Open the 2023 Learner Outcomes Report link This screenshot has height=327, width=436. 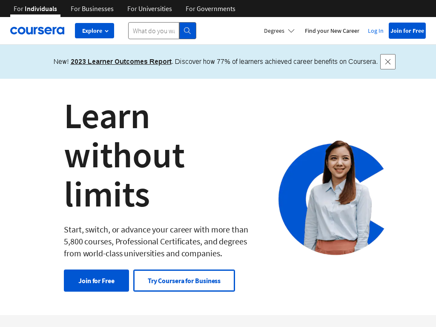(x=121, y=61)
